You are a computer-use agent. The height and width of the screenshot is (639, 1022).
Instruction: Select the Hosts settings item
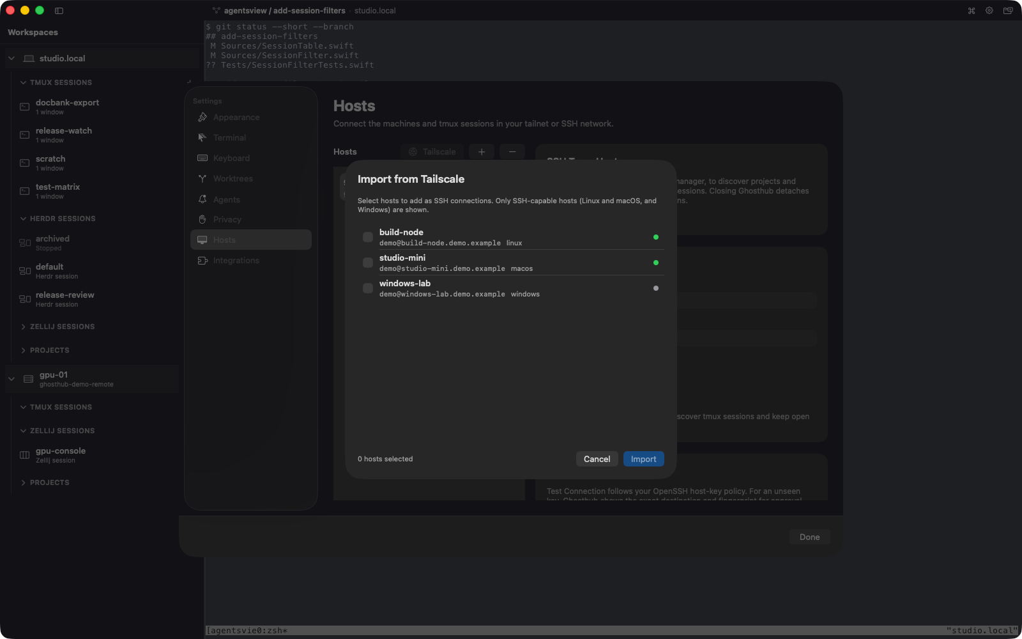pyautogui.click(x=251, y=240)
